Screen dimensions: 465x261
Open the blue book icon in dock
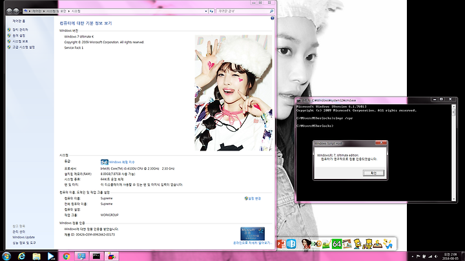pos(291,244)
